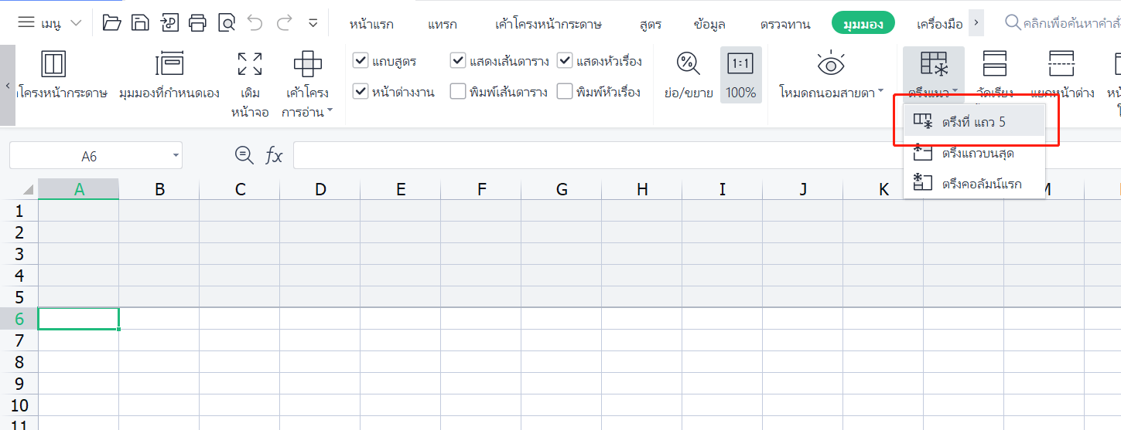The width and height of the screenshot is (1121, 430).
Task: Check พิมพ์หัวเรื่อง print headings
Action: click(x=565, y=92)
